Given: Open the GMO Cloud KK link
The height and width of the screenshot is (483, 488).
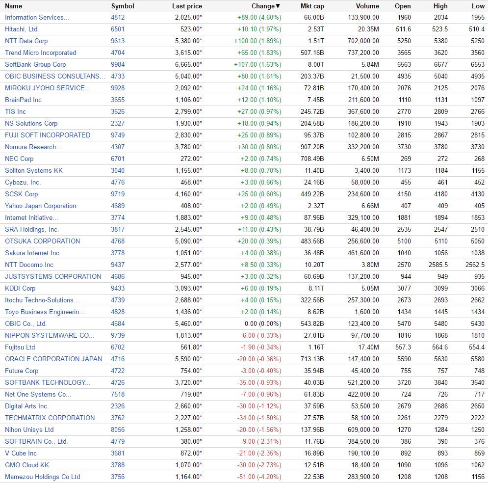Looking at the screenshot, I should [x=27, y=465].
